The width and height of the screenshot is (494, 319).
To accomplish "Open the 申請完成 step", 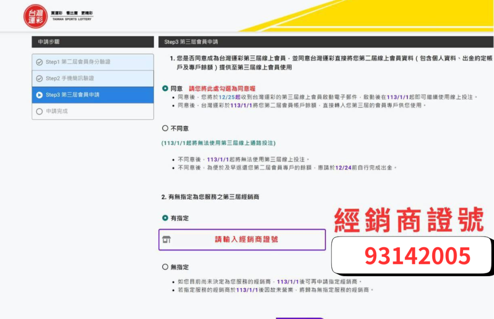I will [93, 111].
